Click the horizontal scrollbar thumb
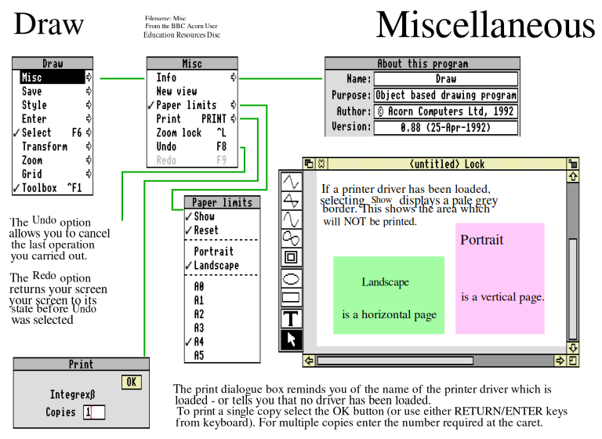602x439 pixels. [x=395, y=361]
